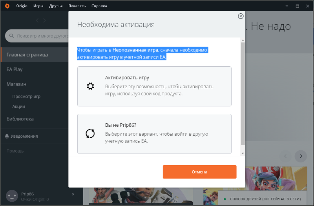Screen dimensions: 314x206
Task: Click the dialog vertical scrollbar thumb
Action: 243,94
